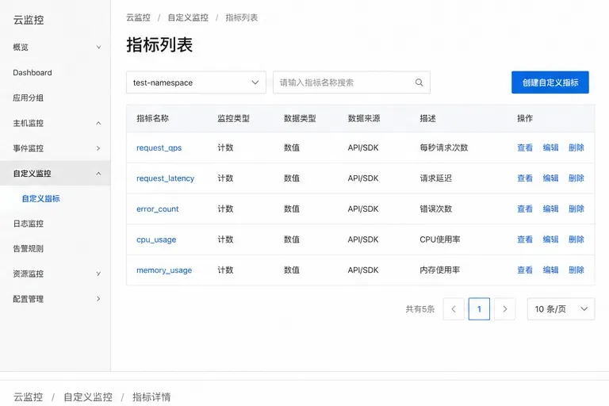The height and width of the screenshot is (406, 609).
Task: Click 编辑 for request_latency
Action: (550, 178)
